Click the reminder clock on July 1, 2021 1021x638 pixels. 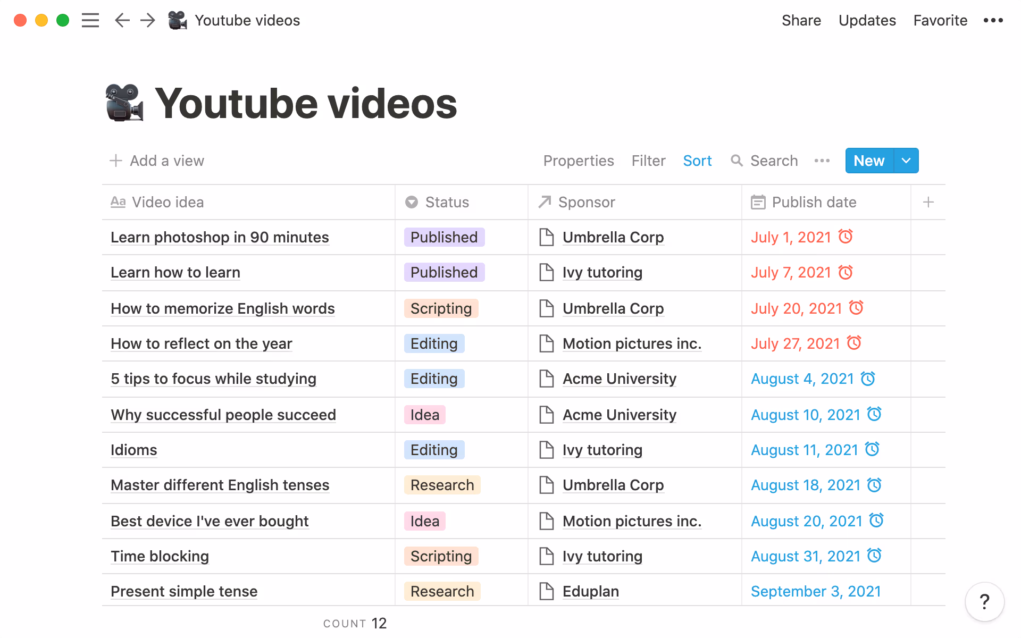846,237
